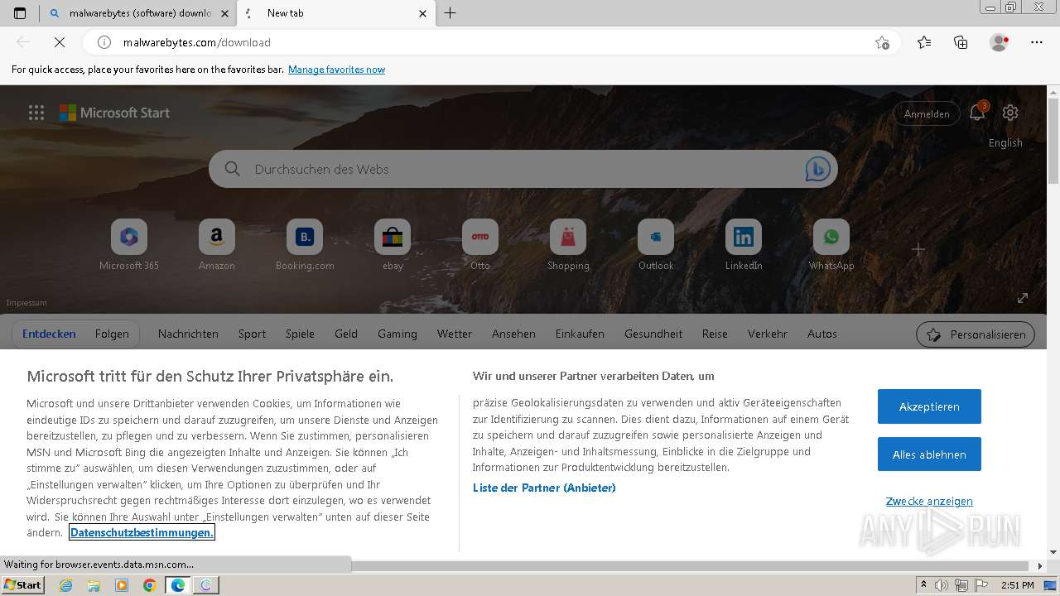Open the Gesundheit category
Viewport: 1060px width, 596px height.
coord(653,334)
